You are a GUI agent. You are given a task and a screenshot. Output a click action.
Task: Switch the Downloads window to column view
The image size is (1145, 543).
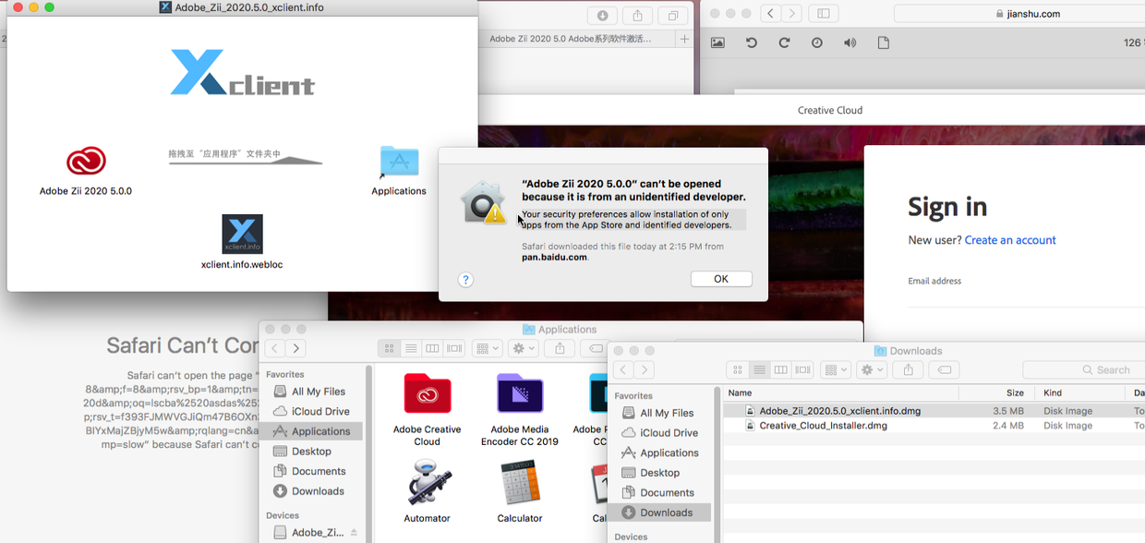click(x=781, y=369)
